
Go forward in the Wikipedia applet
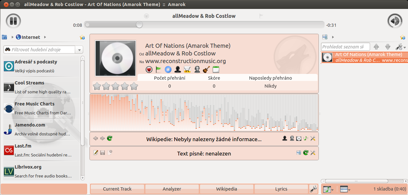click(103, 138)
